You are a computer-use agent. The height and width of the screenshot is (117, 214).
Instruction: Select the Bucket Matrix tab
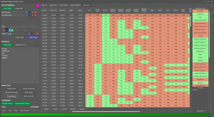(x=87, y=5)
